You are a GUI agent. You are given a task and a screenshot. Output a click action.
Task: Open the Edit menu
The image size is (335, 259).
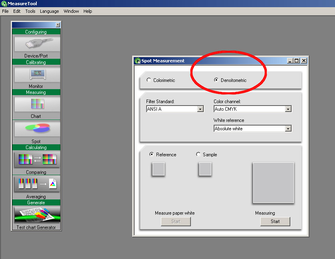[17, 11]
